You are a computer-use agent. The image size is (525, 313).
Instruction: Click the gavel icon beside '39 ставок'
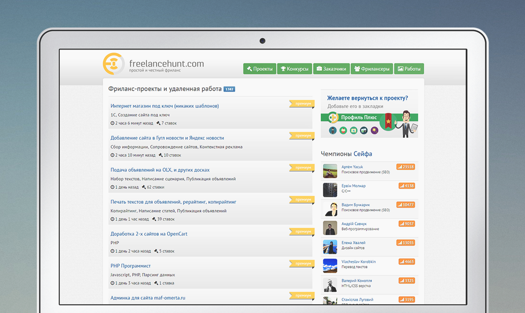tap(154, 219)
